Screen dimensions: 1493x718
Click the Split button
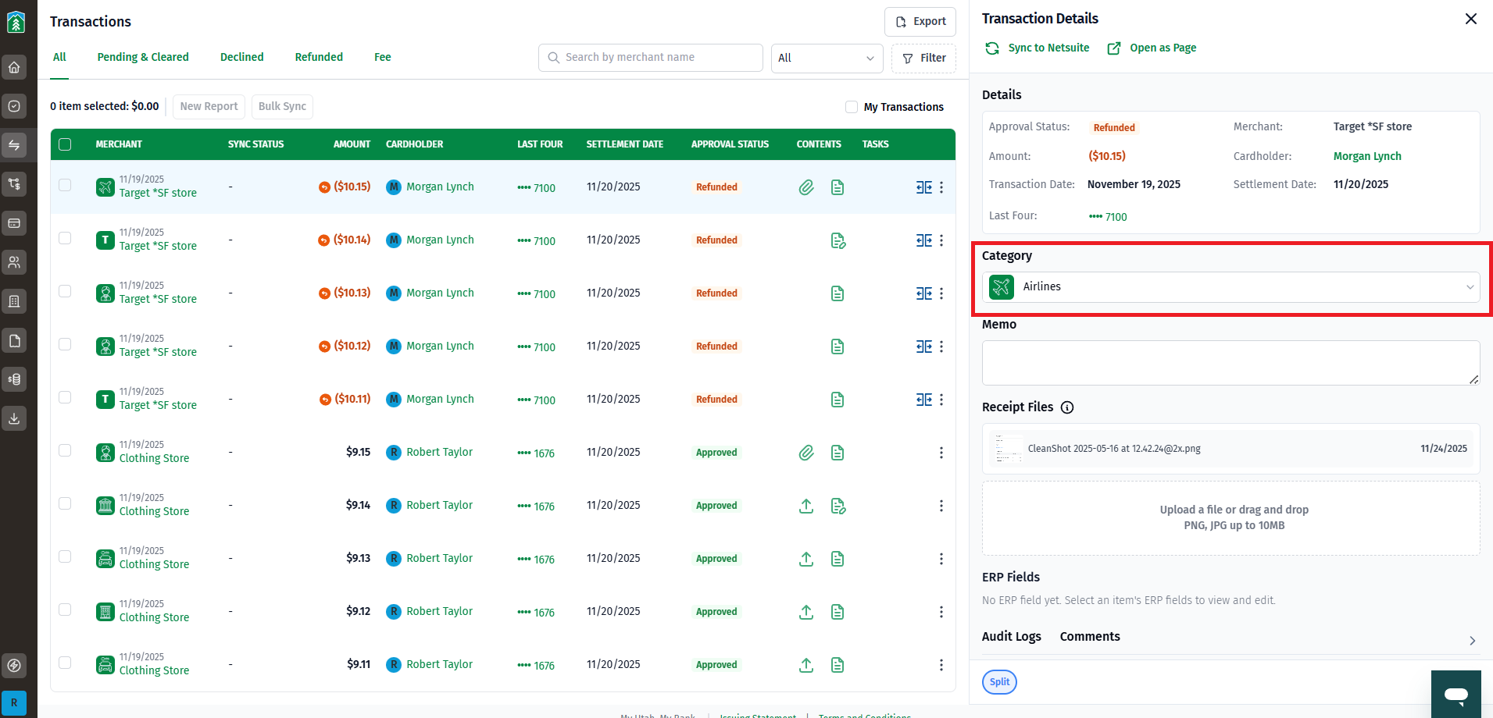[x=999, y=681]
